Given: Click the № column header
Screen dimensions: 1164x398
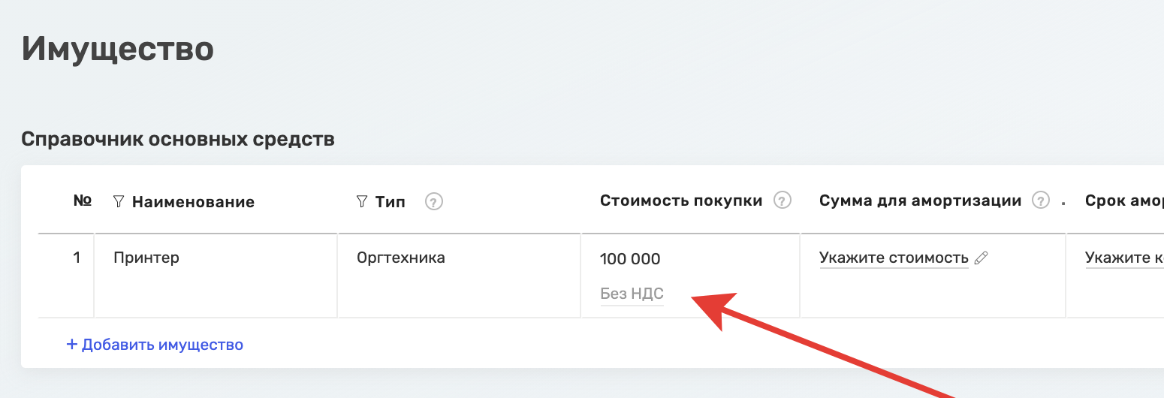Looking at the screenshot, I should 83,201.
